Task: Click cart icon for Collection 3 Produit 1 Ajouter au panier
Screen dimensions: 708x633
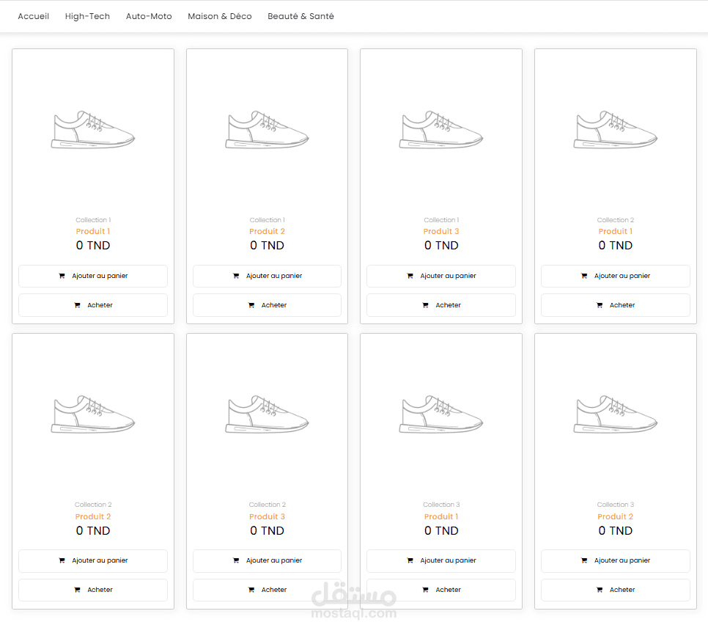Action: pyautogui.click(x=410, y=560)
